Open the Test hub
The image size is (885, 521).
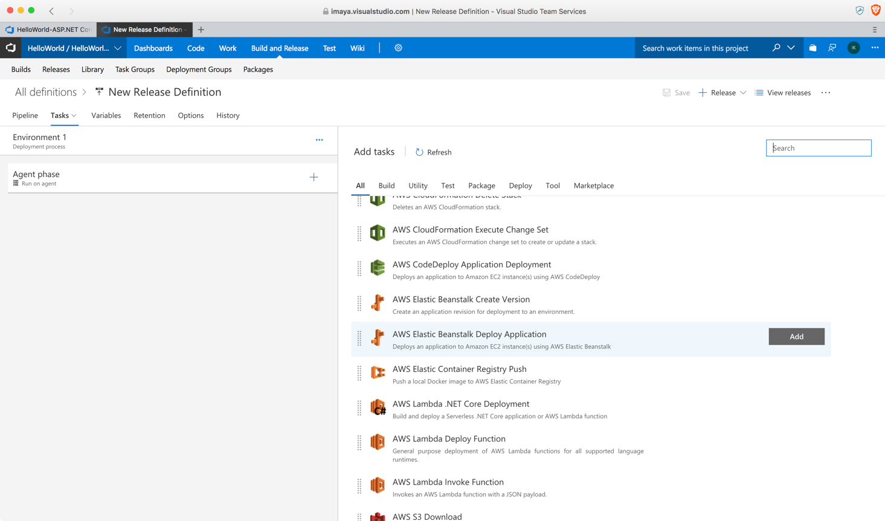pyautogui.click(x=329, y=48)
